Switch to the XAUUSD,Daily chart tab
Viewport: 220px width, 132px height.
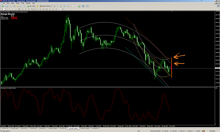coord(14,128)
